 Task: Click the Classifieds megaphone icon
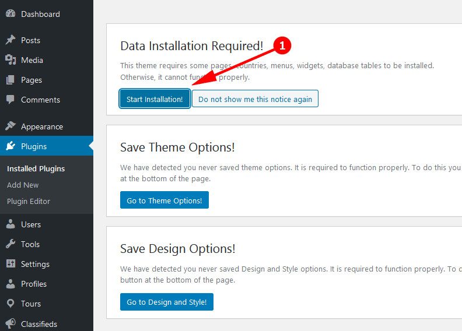(x=10, y=323)
